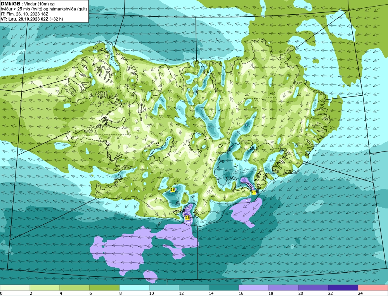Click the 2–4 m/s legend color swatch

tap(45, 288)
